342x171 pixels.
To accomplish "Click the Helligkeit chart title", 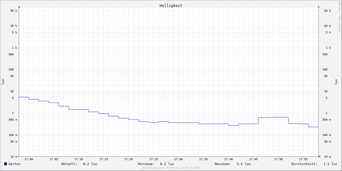I will 171,5.
